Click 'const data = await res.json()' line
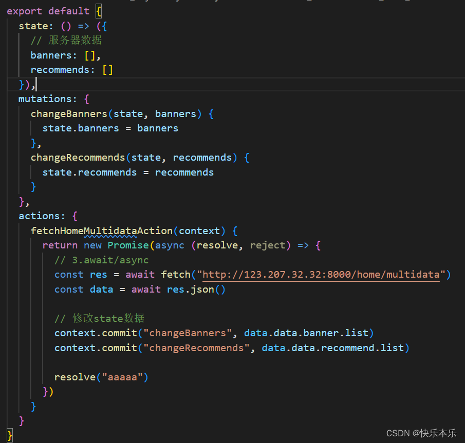Image resolution: width=465 pixels, height=443 pixels. 140,289
